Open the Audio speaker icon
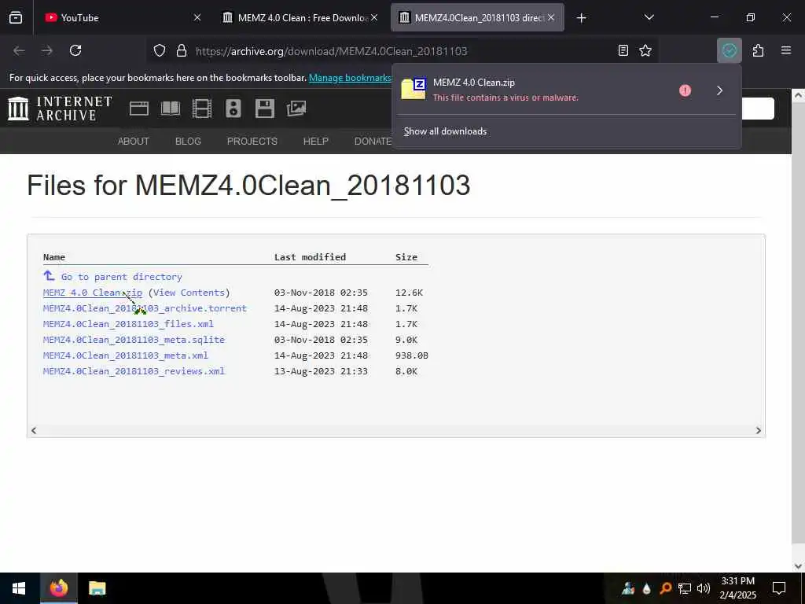 [233, 109]
